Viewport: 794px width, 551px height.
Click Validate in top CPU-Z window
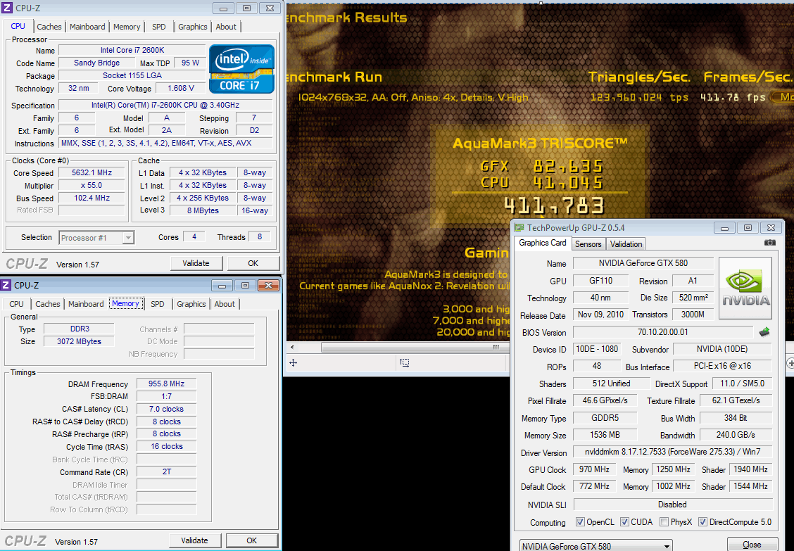click(196, 263)
